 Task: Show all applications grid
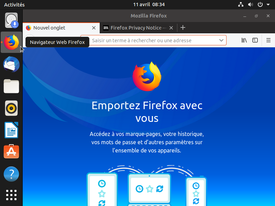coord(11,195)
